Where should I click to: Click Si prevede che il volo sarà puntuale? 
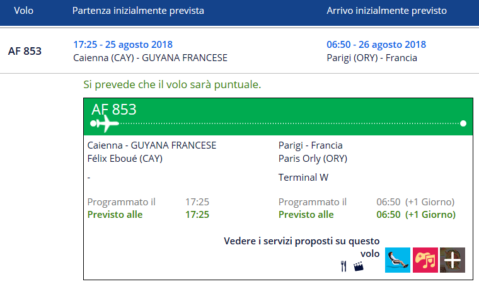[x=172, y=84]
